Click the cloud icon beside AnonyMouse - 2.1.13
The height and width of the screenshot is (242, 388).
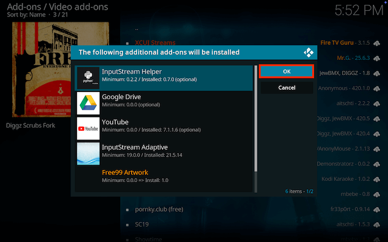point(376,149)
